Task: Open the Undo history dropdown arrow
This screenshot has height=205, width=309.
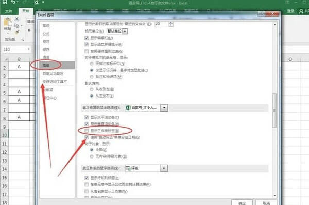Action: pos(18,2)
